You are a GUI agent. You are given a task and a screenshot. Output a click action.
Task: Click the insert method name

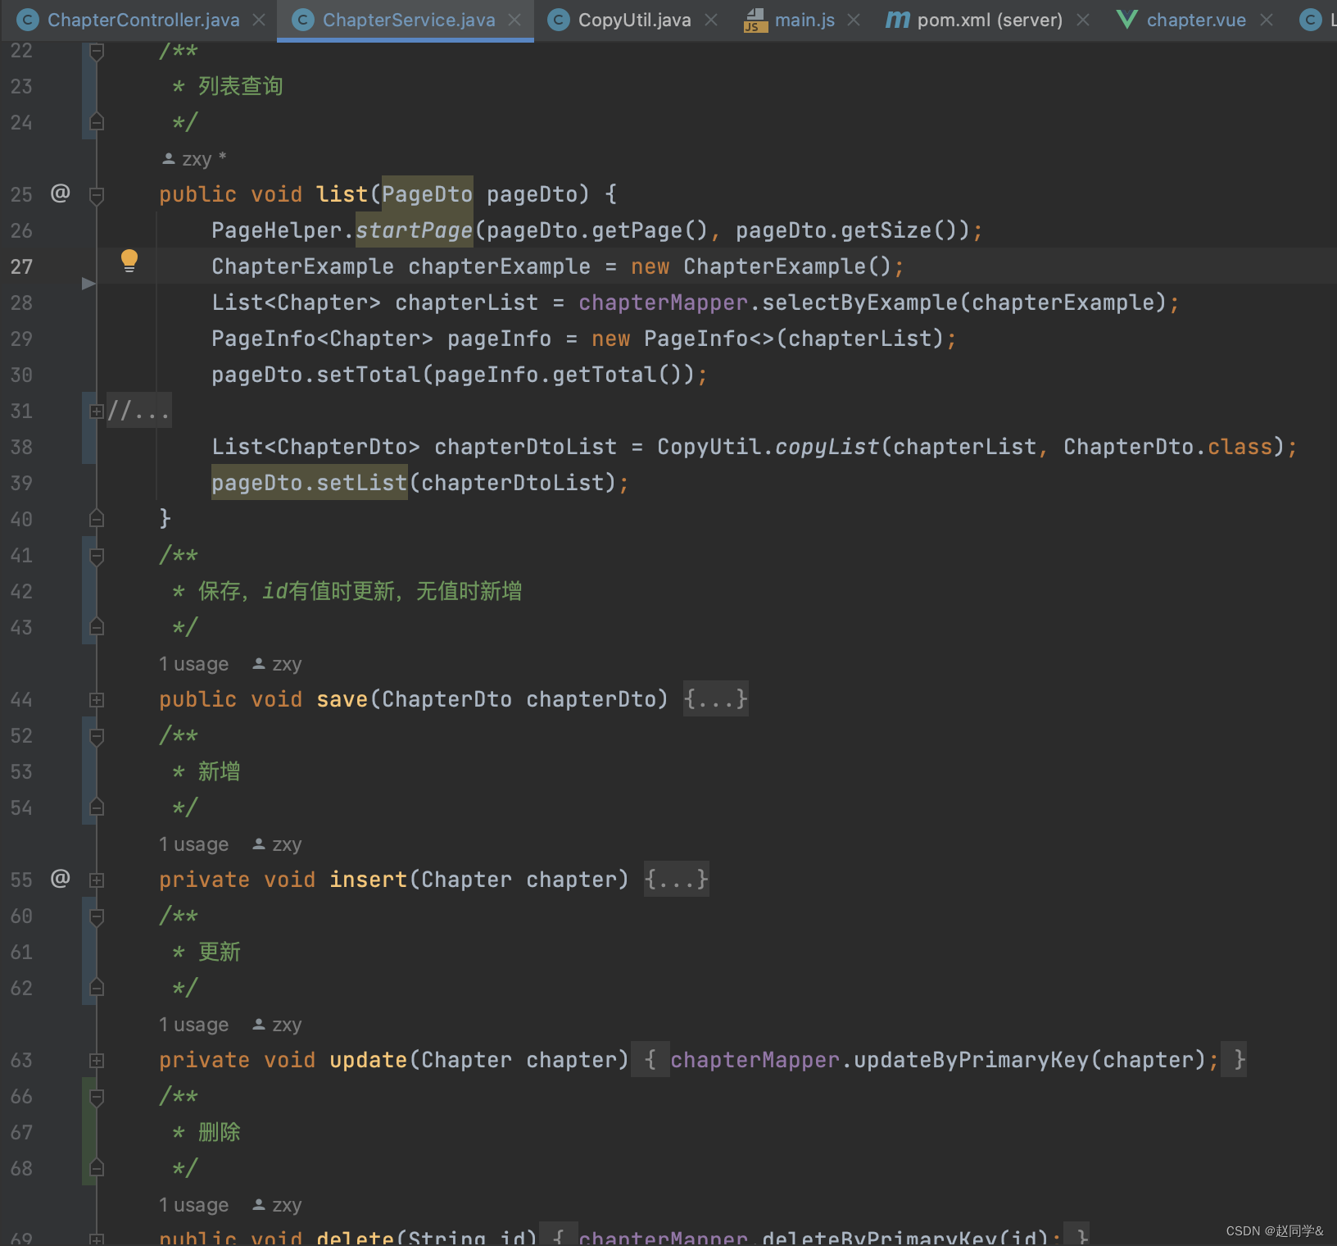point(369,880)
